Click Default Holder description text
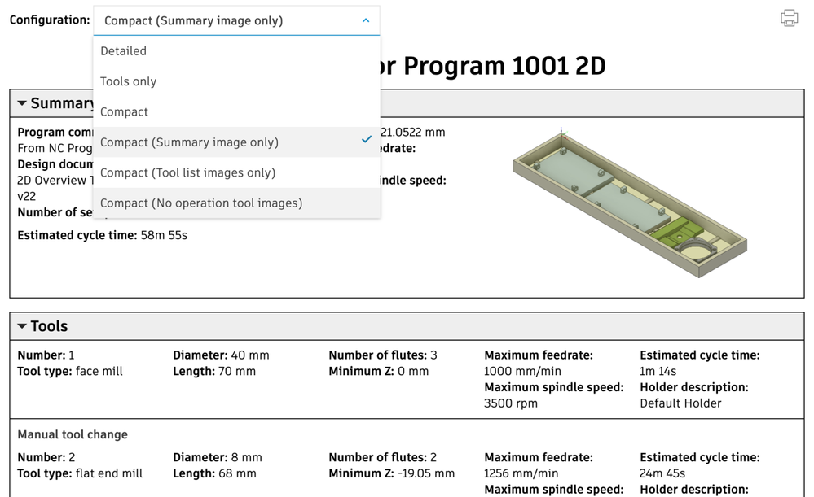 680,403
